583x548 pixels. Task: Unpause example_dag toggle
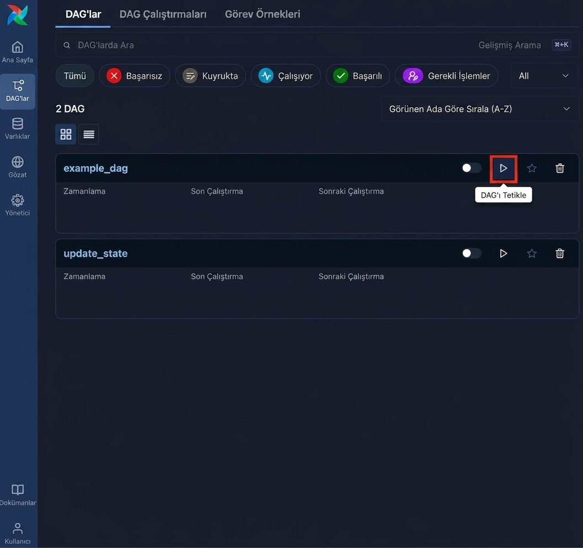(471, 168)
